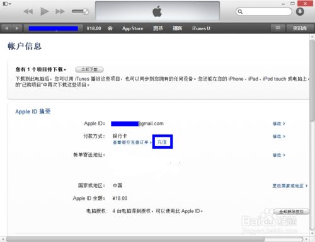Open 查看银行充值订单 link
This screenshot has height=242, width=315.
click(132, 142)
